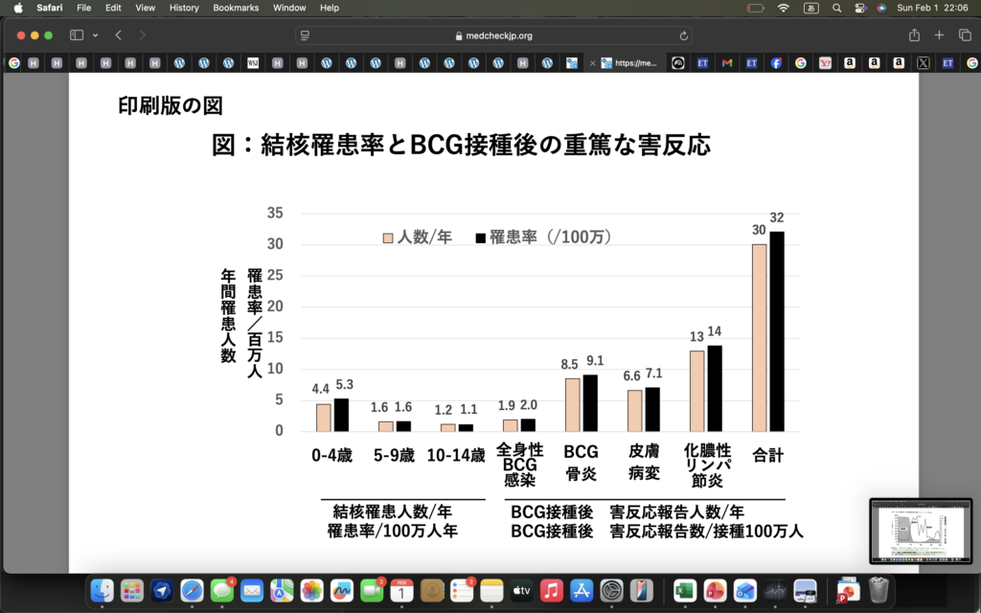Go back with the back arrow

118,35
